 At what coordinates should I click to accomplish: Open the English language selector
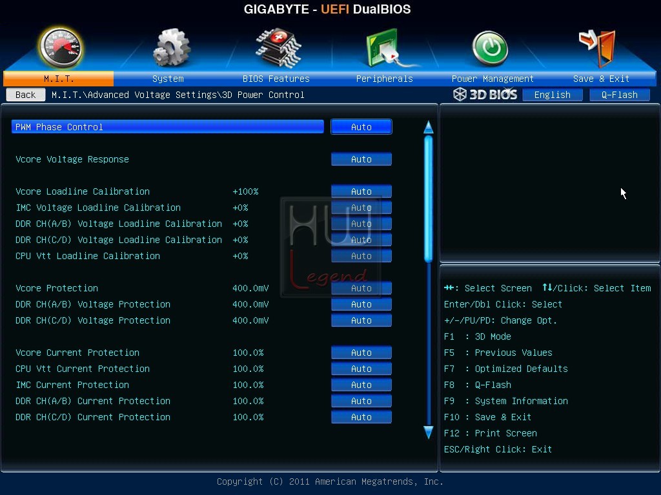[x=553, y=95]
